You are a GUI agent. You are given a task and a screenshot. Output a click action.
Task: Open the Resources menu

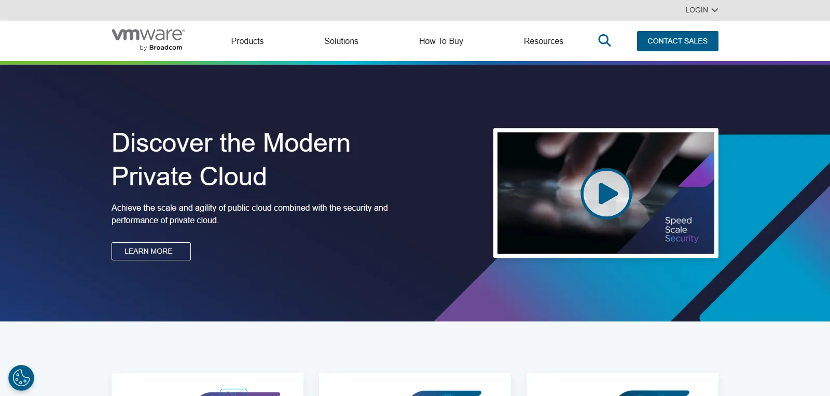click(x=543, y=41)
